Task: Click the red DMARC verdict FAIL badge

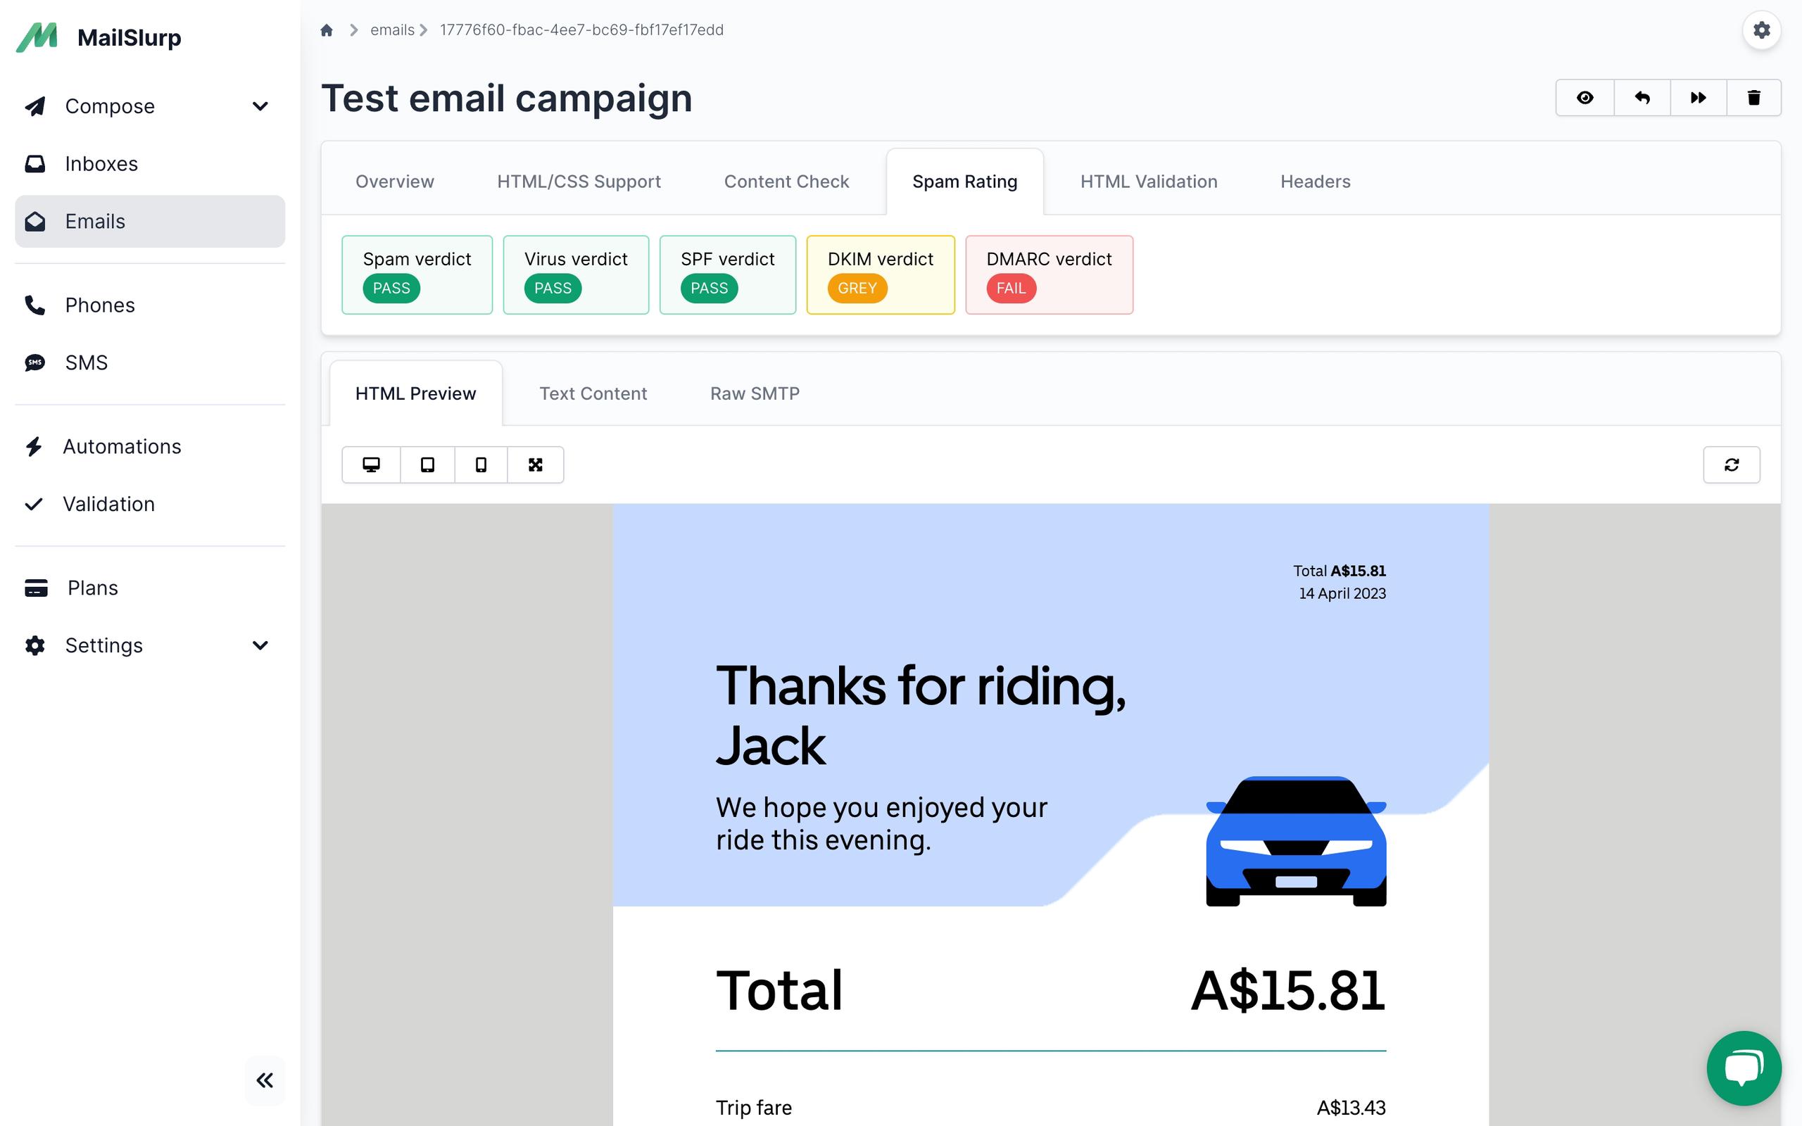Action: [x=1011, y=289]
